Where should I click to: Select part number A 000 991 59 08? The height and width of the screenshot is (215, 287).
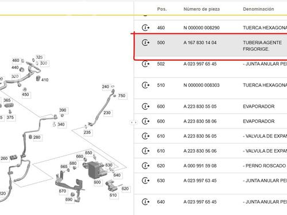tap(200, 166)
